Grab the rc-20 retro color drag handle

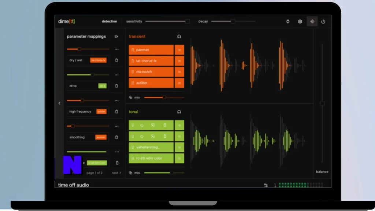click(x=133, y=158)
